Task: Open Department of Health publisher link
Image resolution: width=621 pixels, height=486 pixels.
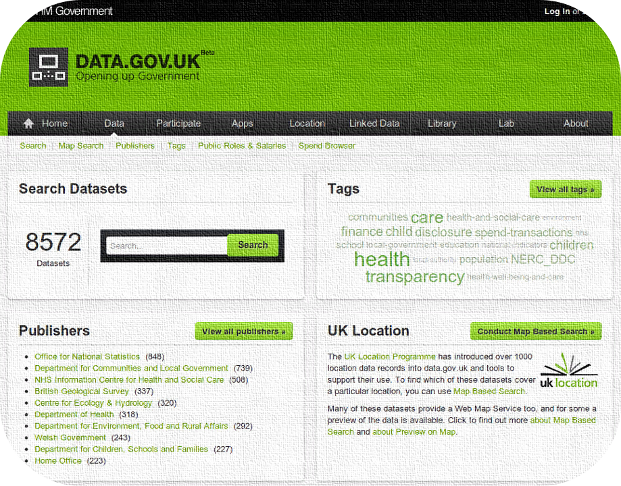Action: (74, 414)
